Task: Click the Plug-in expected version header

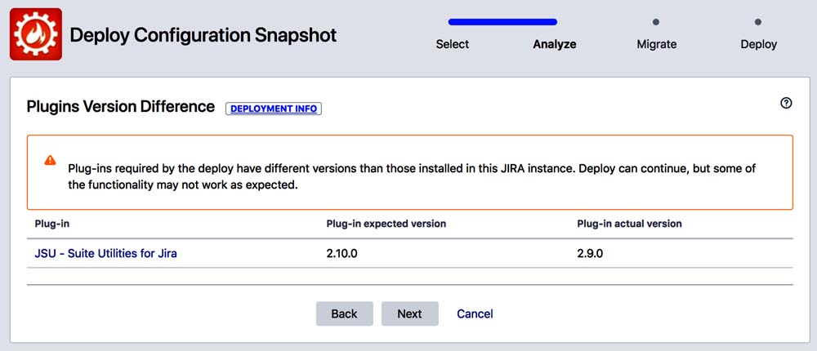Action: [x=386, y=224]
